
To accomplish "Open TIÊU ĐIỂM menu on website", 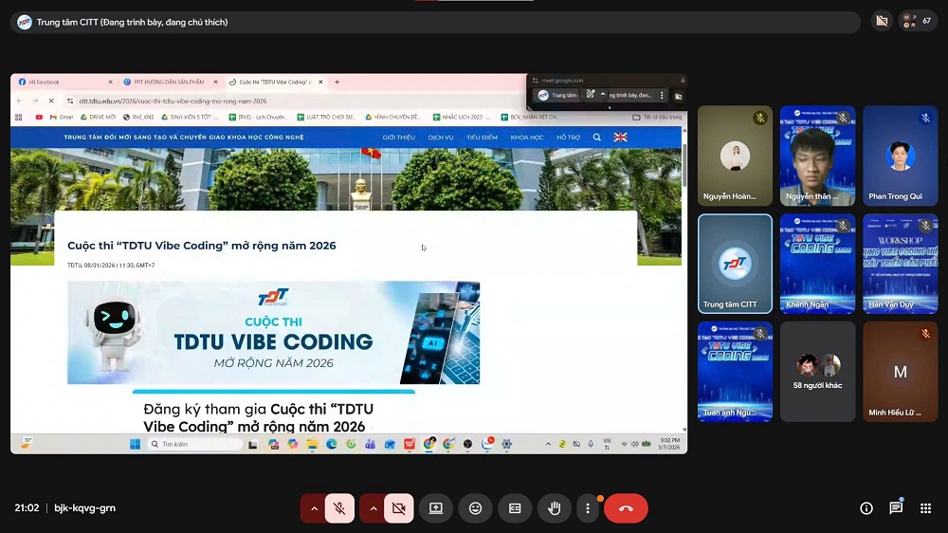I will tap(482, 138).
